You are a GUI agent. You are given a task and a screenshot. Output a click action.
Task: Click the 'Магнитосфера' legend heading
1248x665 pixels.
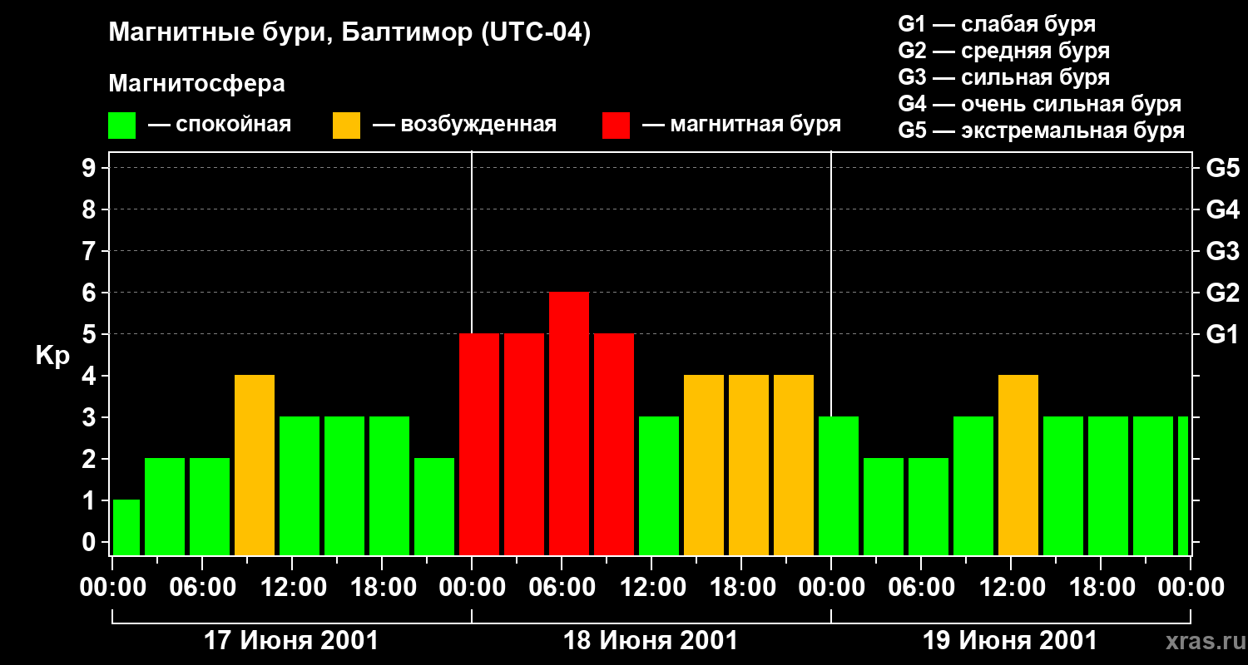click(196, 84)
